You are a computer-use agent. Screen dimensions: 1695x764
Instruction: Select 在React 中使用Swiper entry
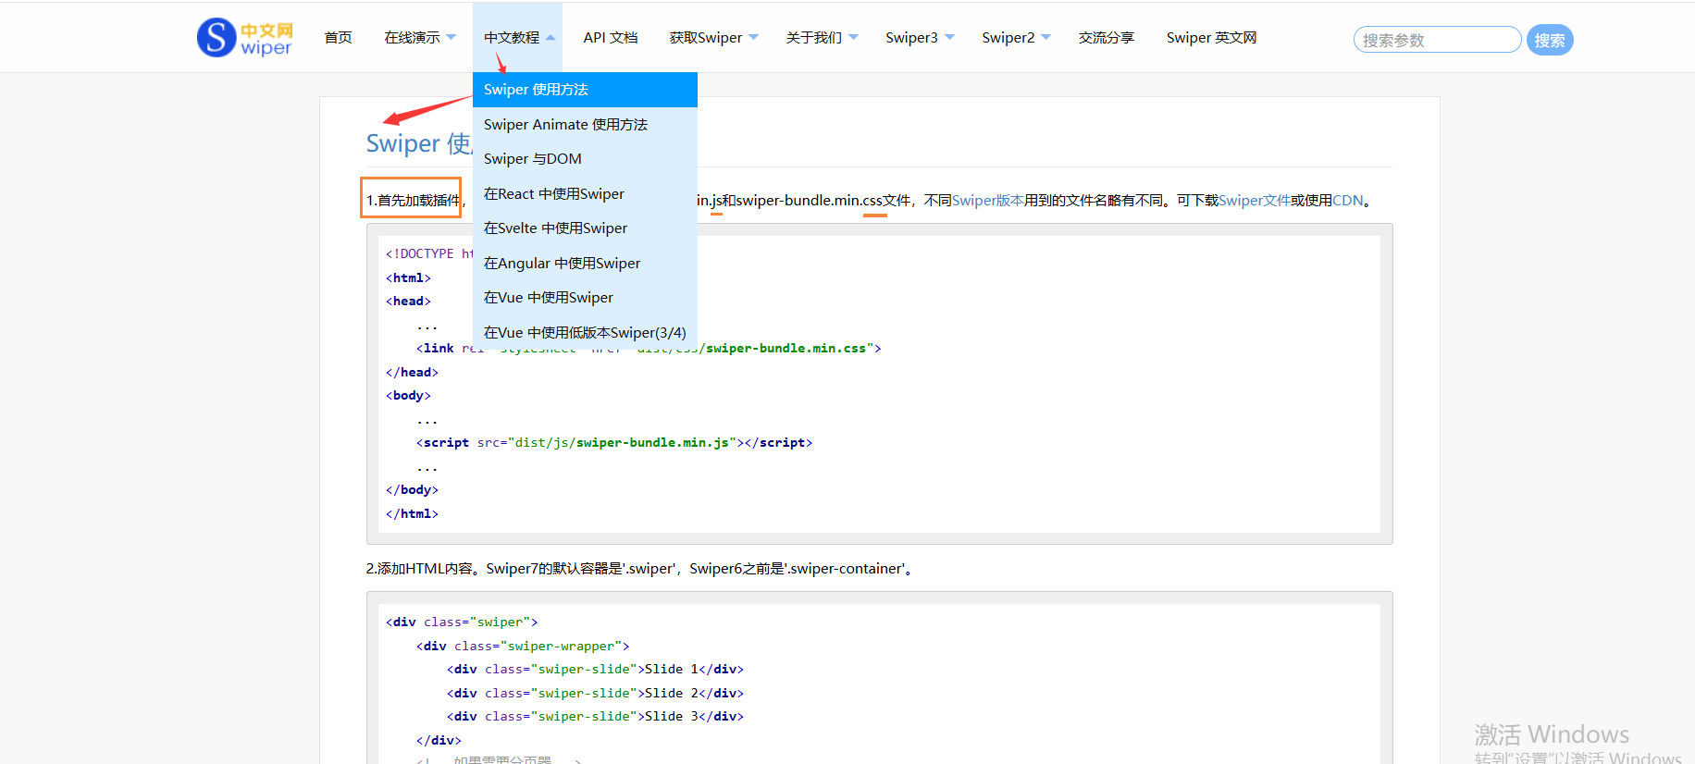[x=585, y=194]
